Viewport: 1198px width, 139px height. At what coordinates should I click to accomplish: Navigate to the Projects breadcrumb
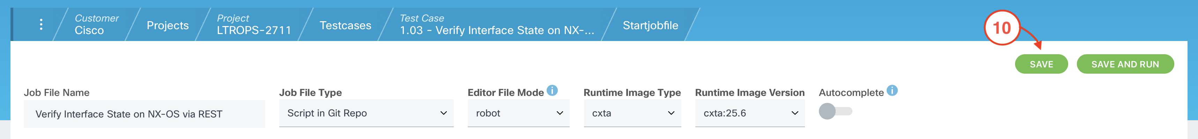[168, 25]
